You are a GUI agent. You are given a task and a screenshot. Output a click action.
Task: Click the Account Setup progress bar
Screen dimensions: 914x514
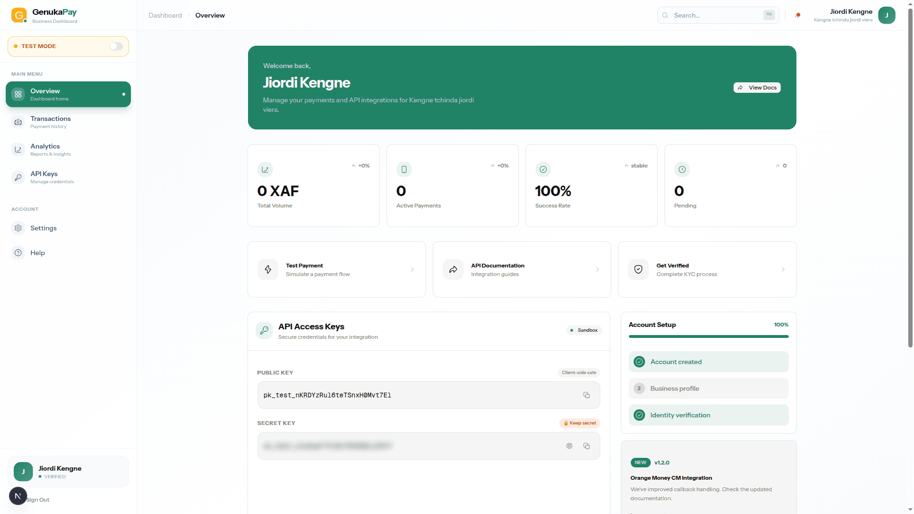708,336
